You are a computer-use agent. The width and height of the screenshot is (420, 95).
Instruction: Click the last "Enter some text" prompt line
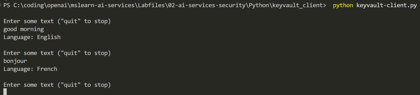(57, 85)
